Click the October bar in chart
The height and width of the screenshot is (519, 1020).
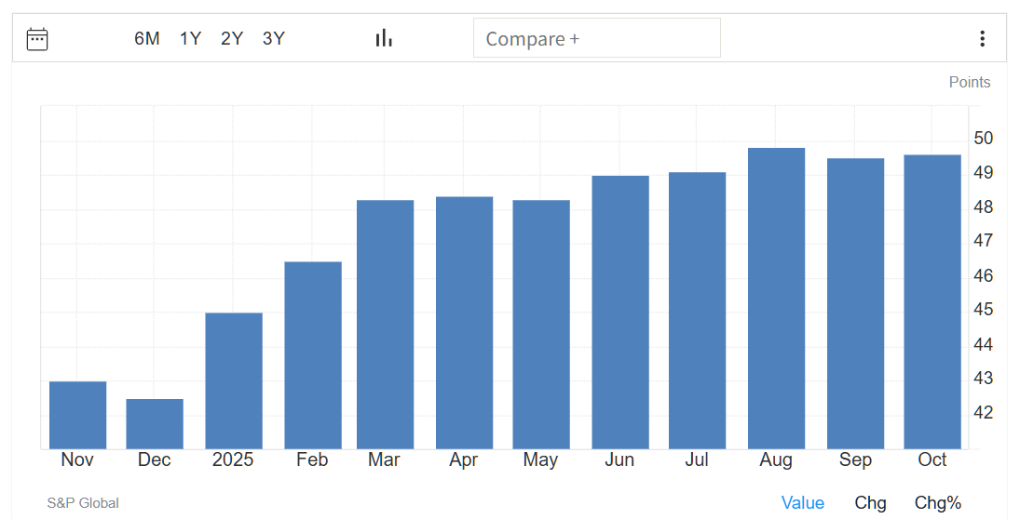[932, 301]
